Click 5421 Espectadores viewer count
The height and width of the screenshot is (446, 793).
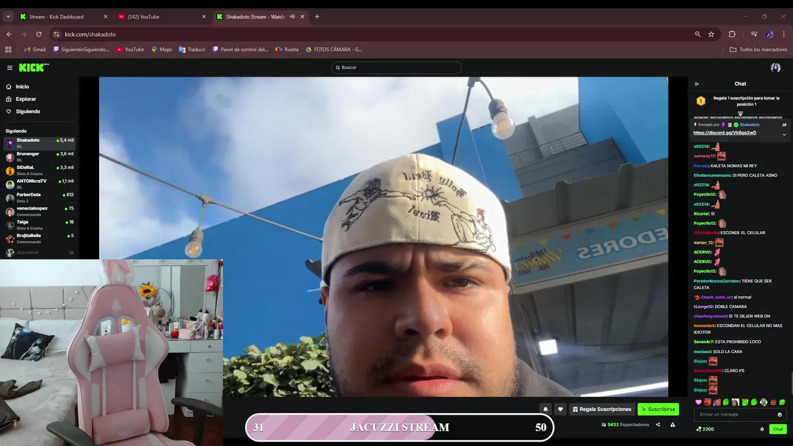(625, 425)
